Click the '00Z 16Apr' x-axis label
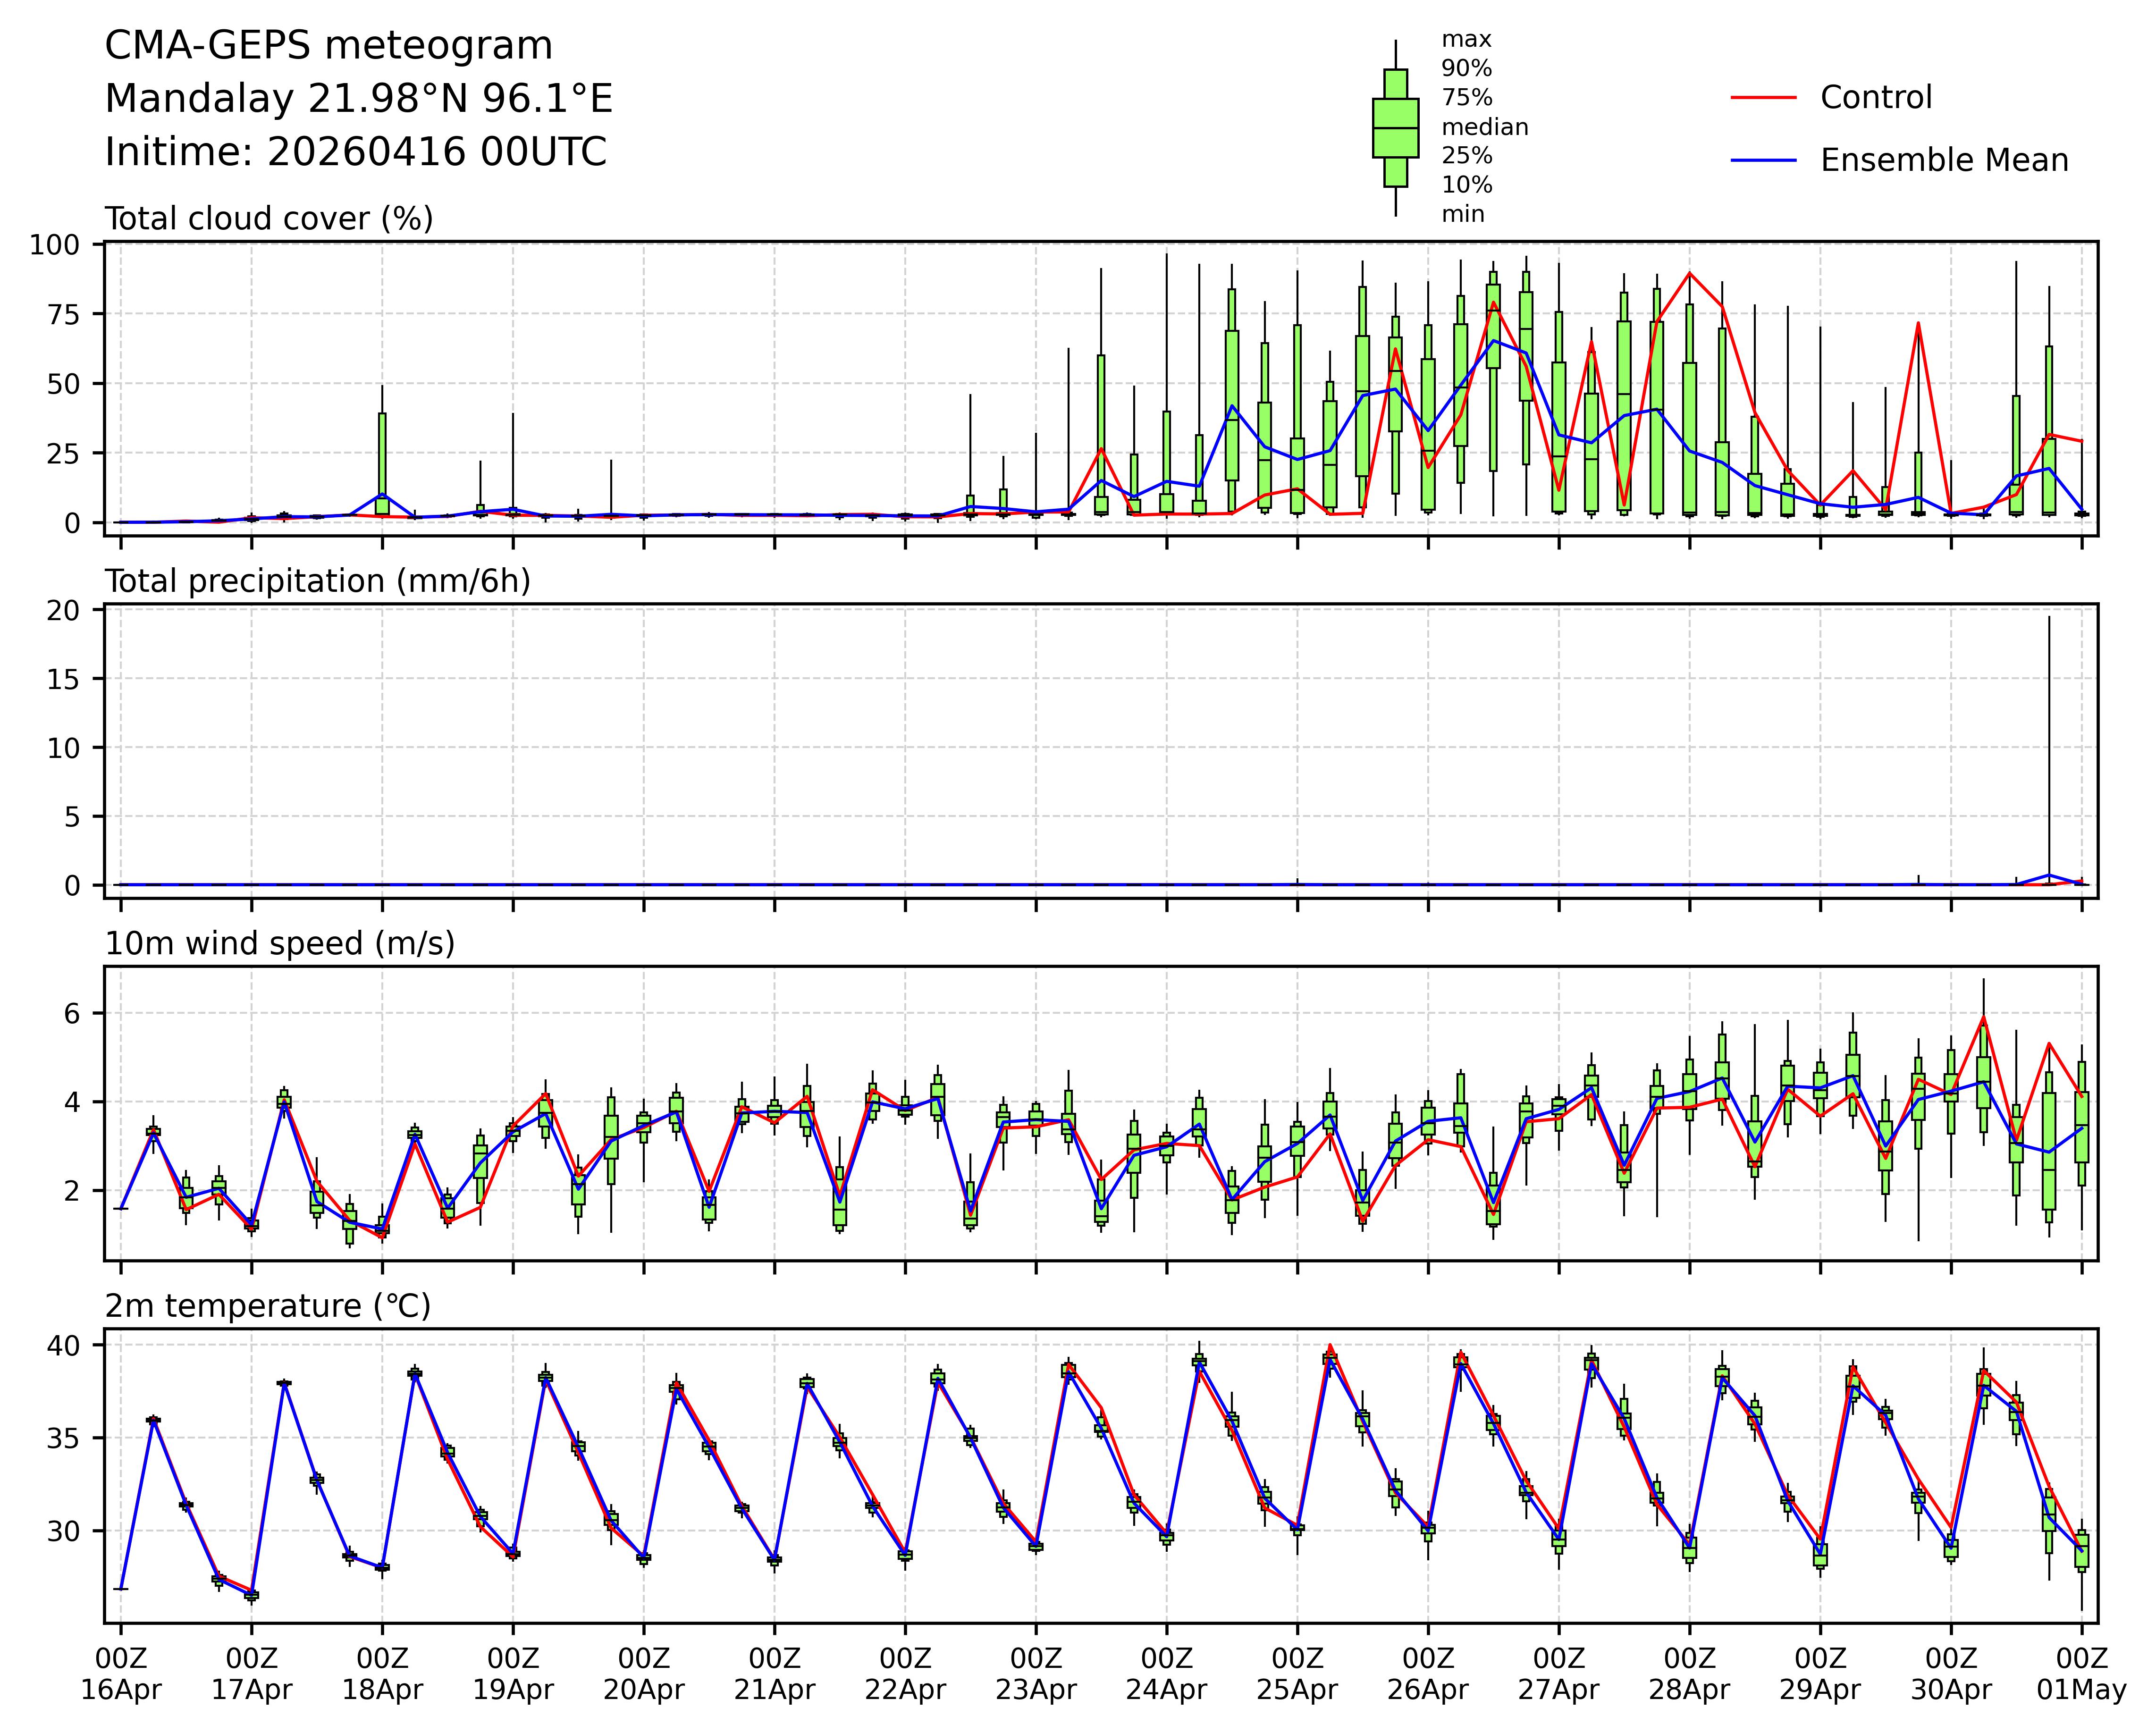Viewport: 2156px width, 1733px height. pyautogui.click(x=121, y=1674)
